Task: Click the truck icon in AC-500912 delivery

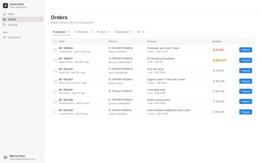Action: [x=110, y=48]
